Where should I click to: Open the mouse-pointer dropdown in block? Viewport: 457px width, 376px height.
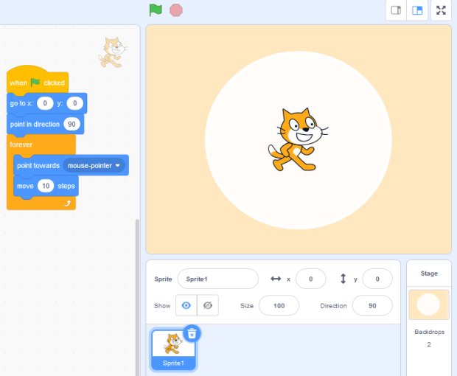pyautogui.click(x=117, y=166)
